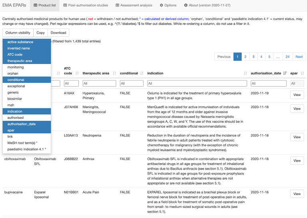Sort by the epar column icon
Screen dimensions: 307x218
point(302,73)
